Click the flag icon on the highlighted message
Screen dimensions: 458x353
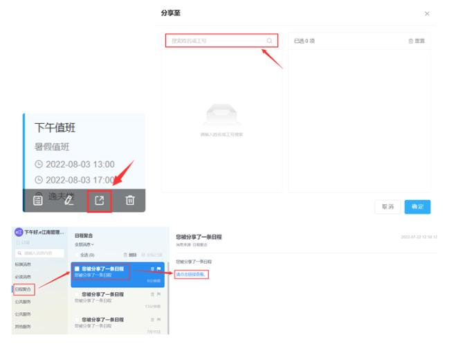158,269
